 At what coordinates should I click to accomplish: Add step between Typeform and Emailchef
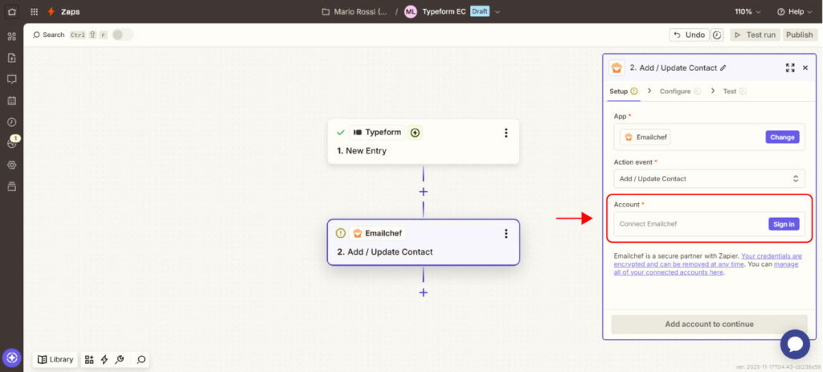[x=423, y=191]
